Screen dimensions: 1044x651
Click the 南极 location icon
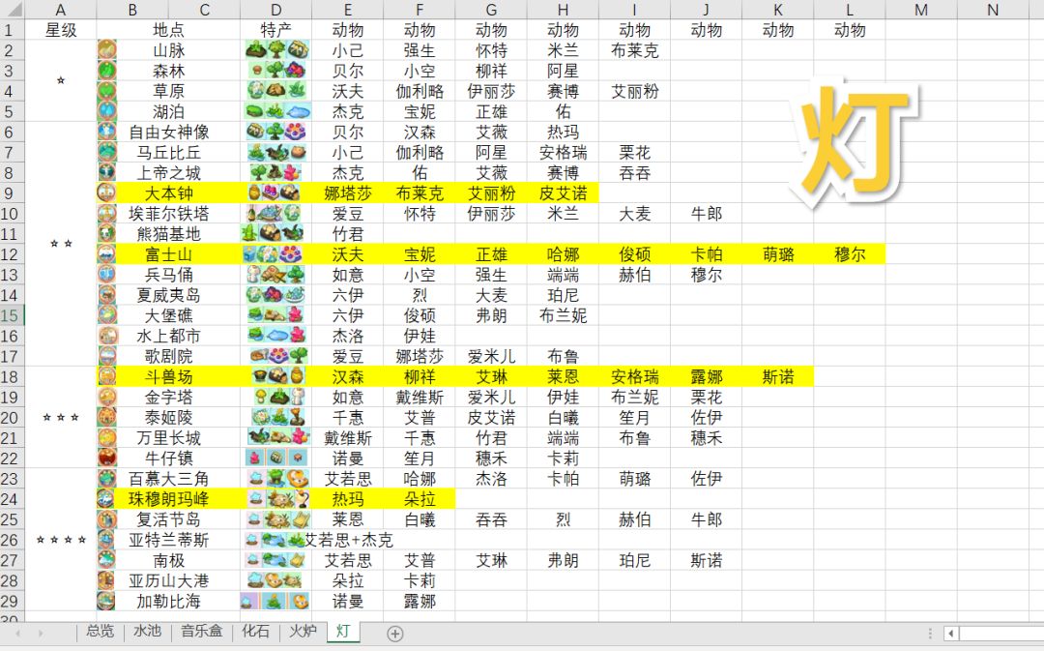click(106, 560)
